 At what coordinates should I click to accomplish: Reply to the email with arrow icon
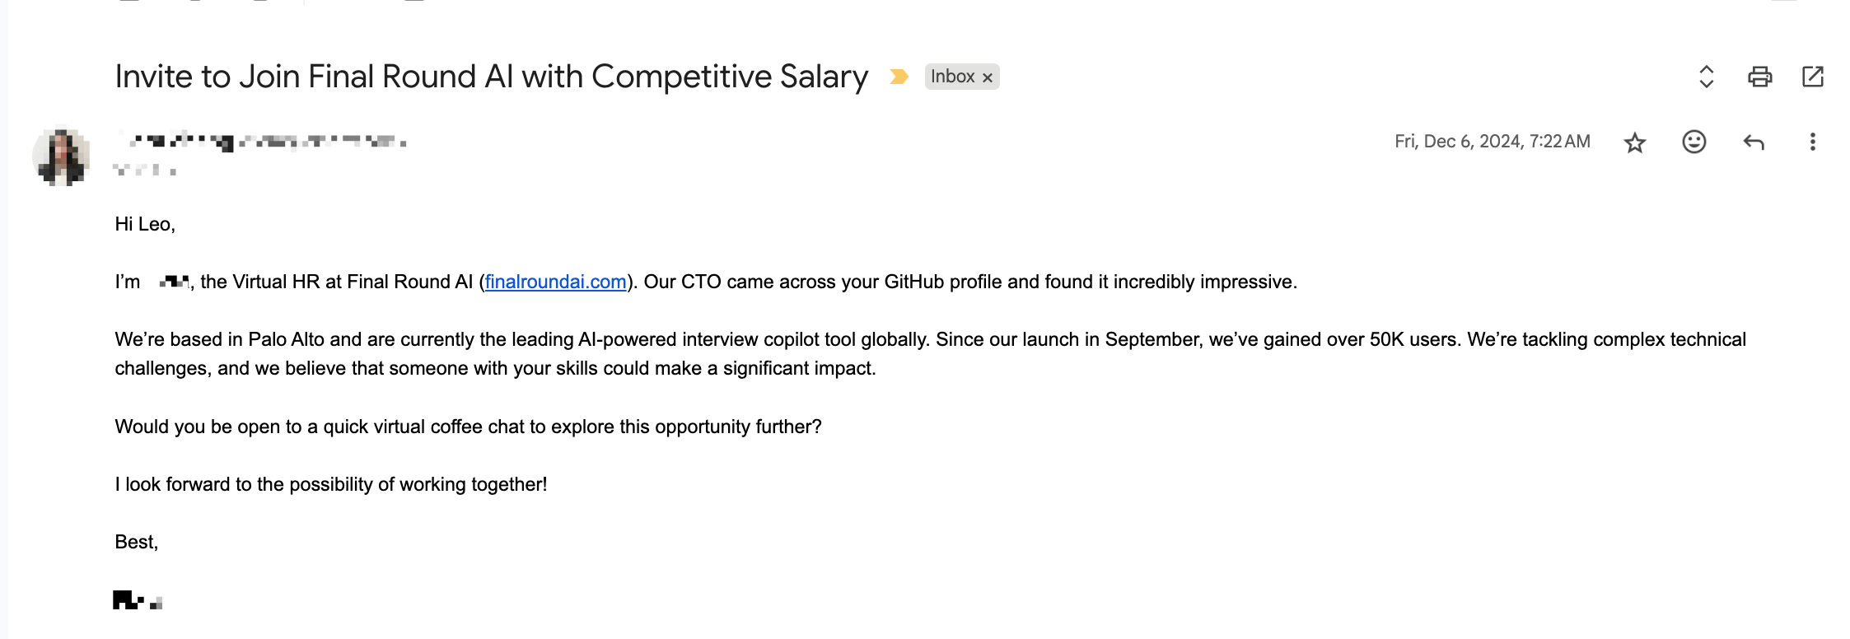(x=1753, y=142)
